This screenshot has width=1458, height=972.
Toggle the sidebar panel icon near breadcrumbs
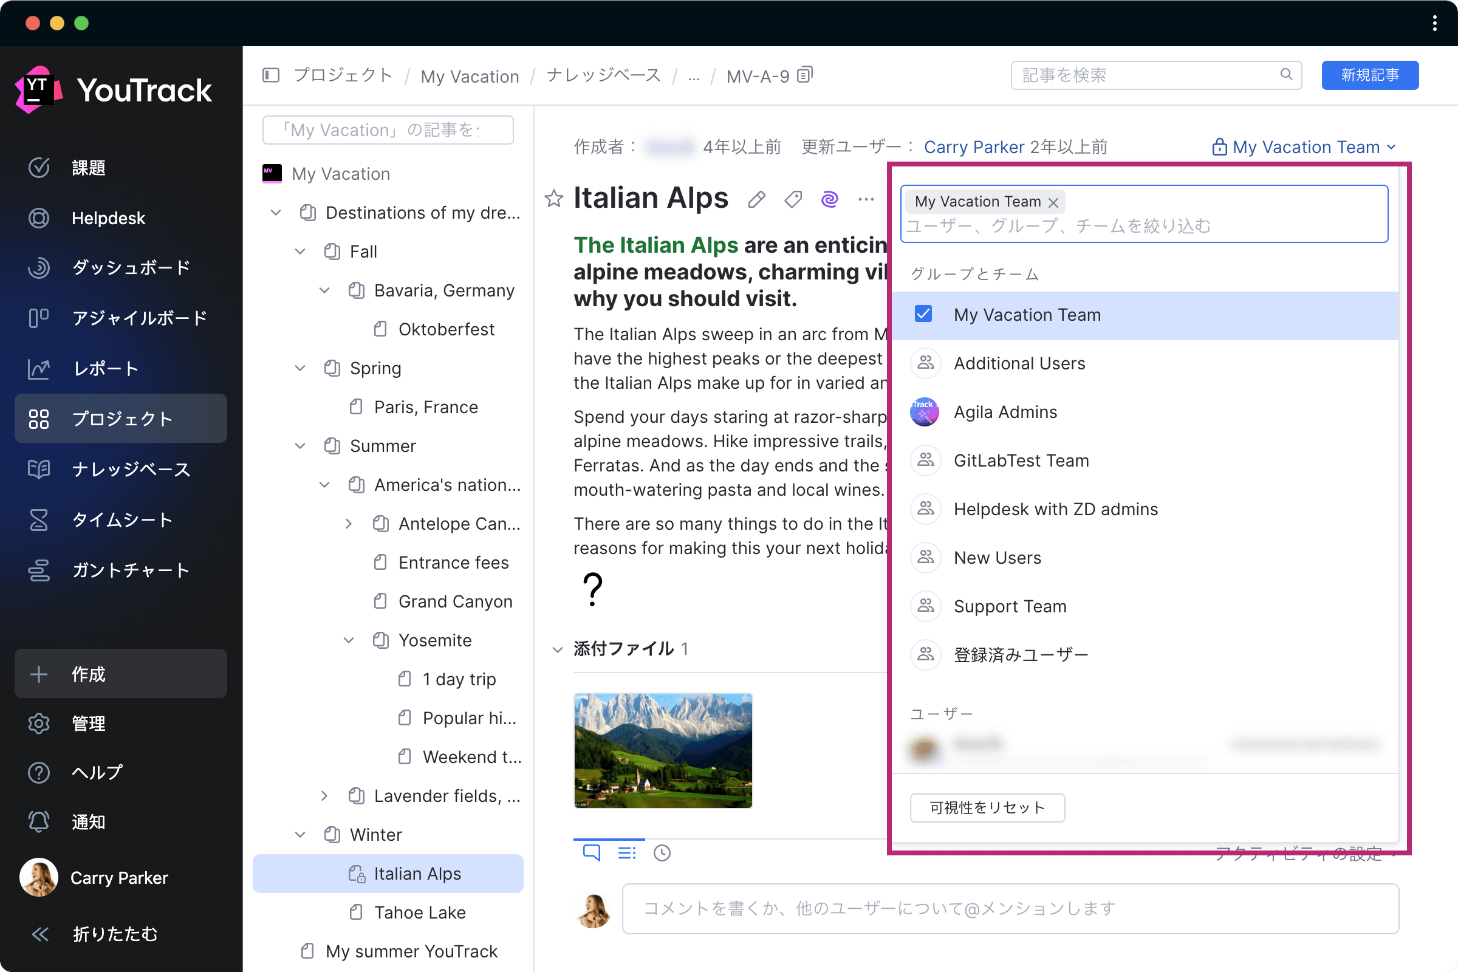(271, 75)
